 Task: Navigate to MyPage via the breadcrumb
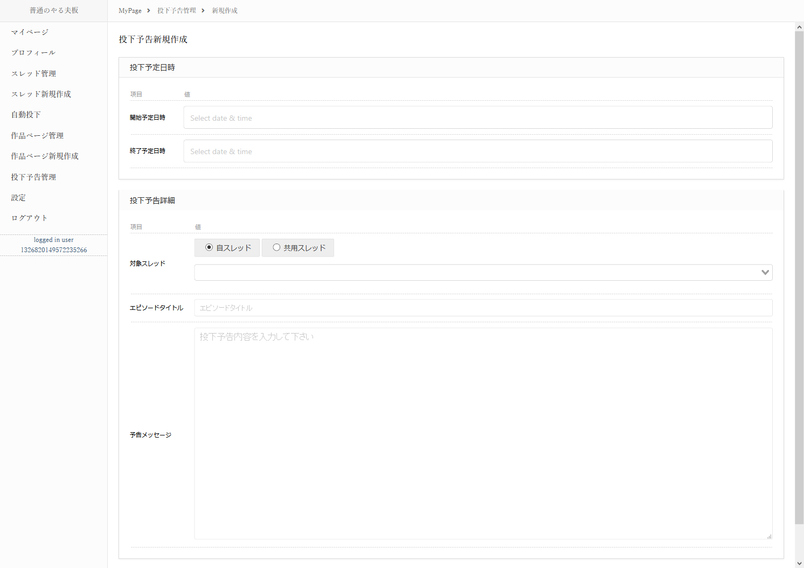[x=129, y=10]
